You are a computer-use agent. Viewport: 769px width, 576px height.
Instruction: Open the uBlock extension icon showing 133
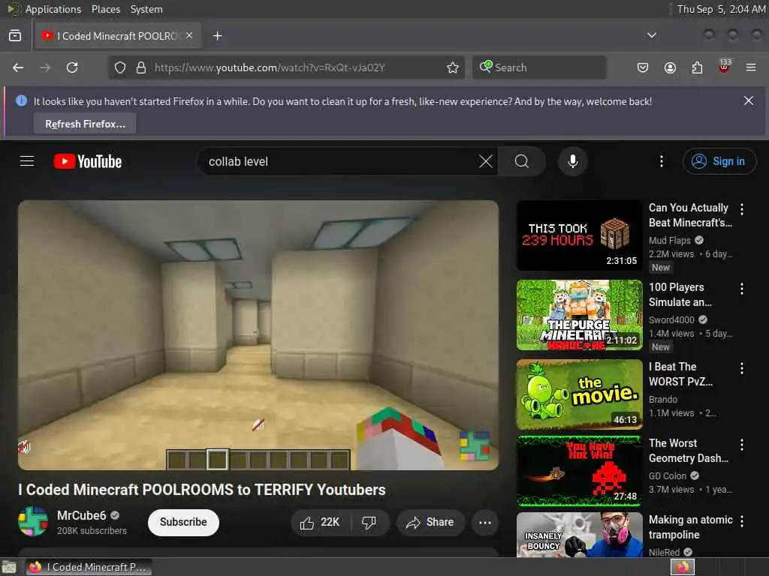click(725, 67)
